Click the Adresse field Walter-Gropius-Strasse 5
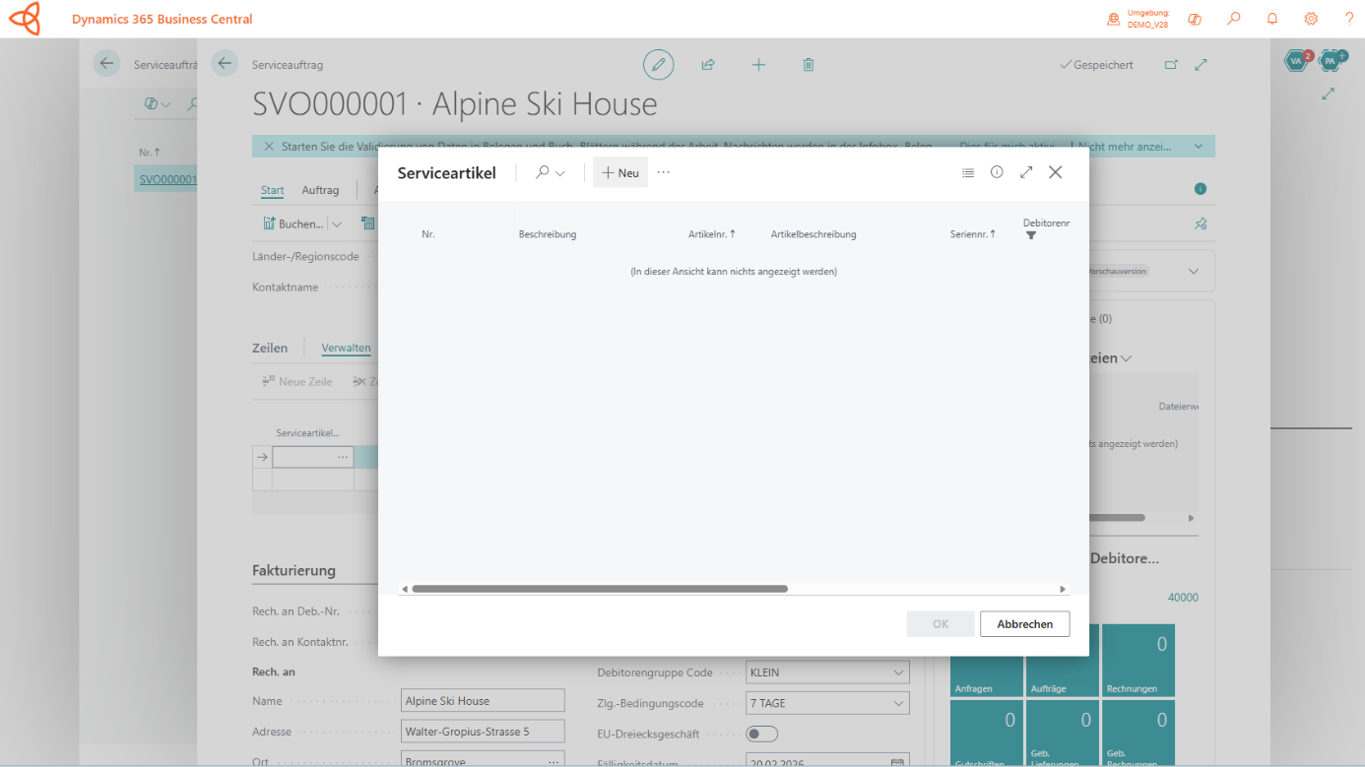 coord(483,732)
